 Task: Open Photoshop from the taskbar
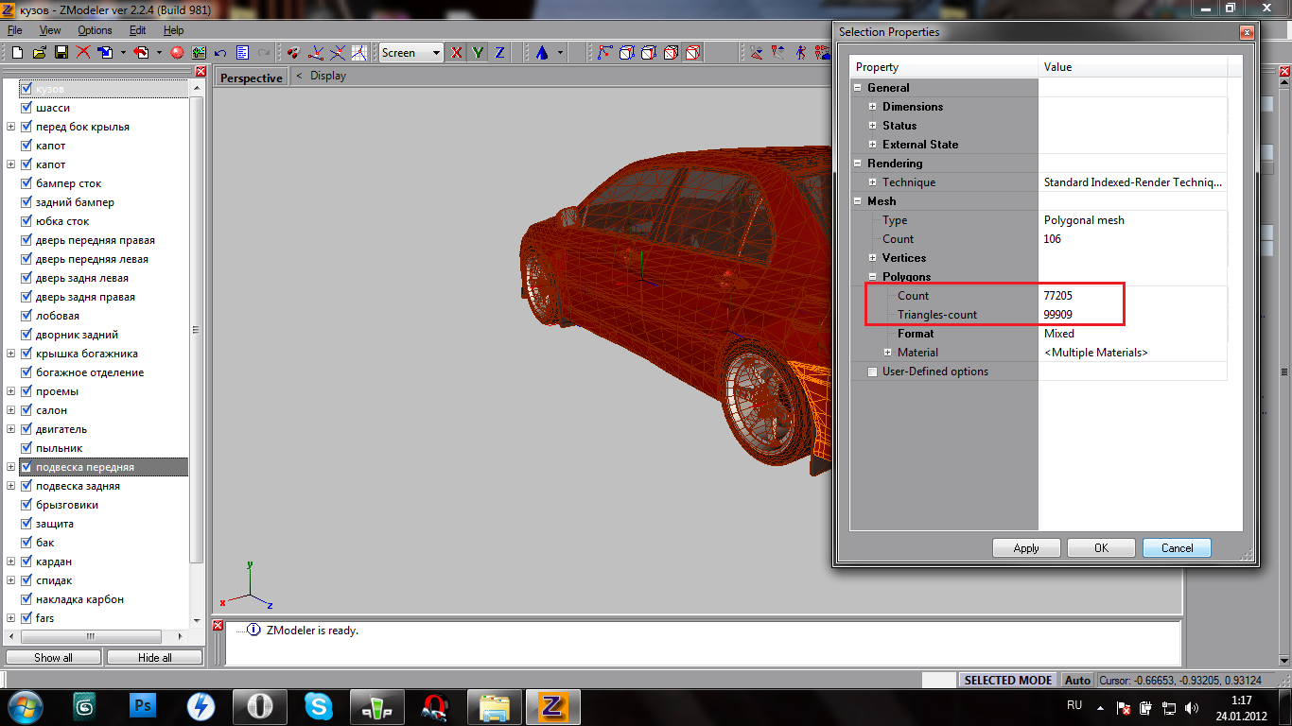pyautogui.click(x=144, y=706)
